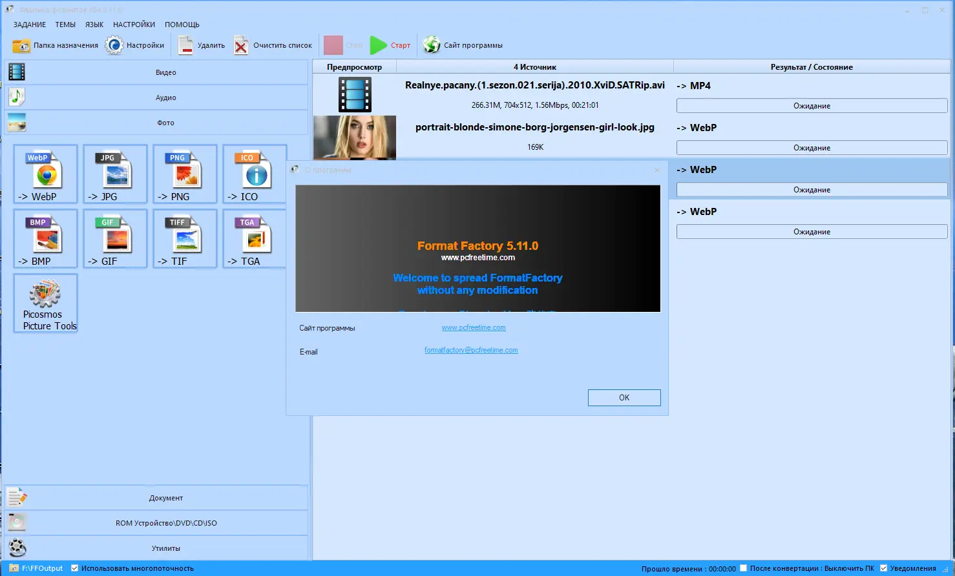Open the ICO converter icon
Viewport: 955px width, 576px height.
click(255, 174)
